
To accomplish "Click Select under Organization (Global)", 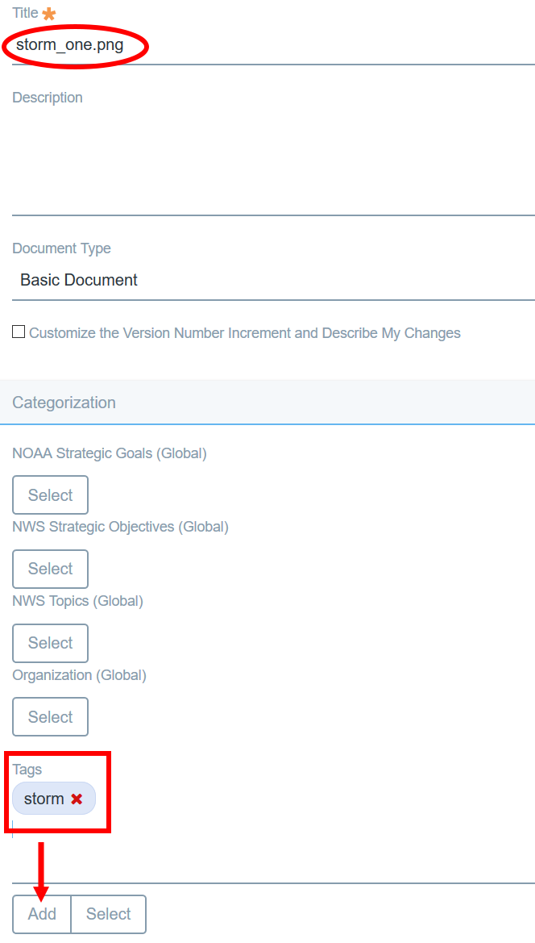I will 51,717.
